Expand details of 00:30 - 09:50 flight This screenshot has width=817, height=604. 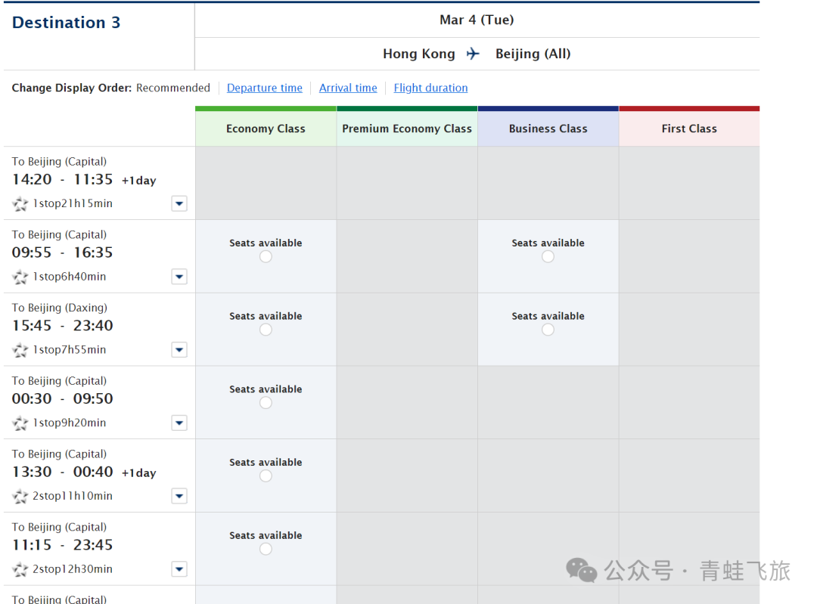pyautogui.click(x=179, y=423)
